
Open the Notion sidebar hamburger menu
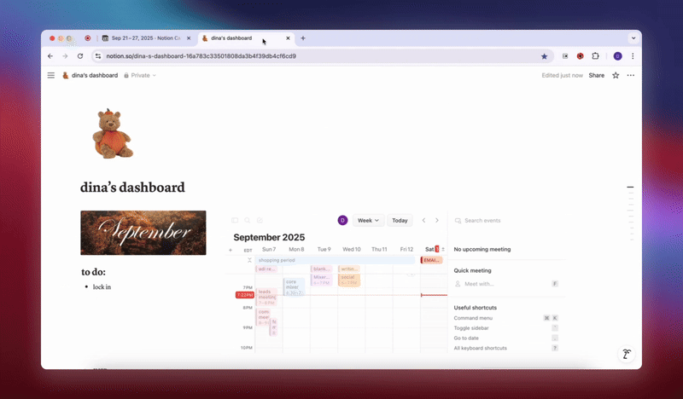point(51,75)
